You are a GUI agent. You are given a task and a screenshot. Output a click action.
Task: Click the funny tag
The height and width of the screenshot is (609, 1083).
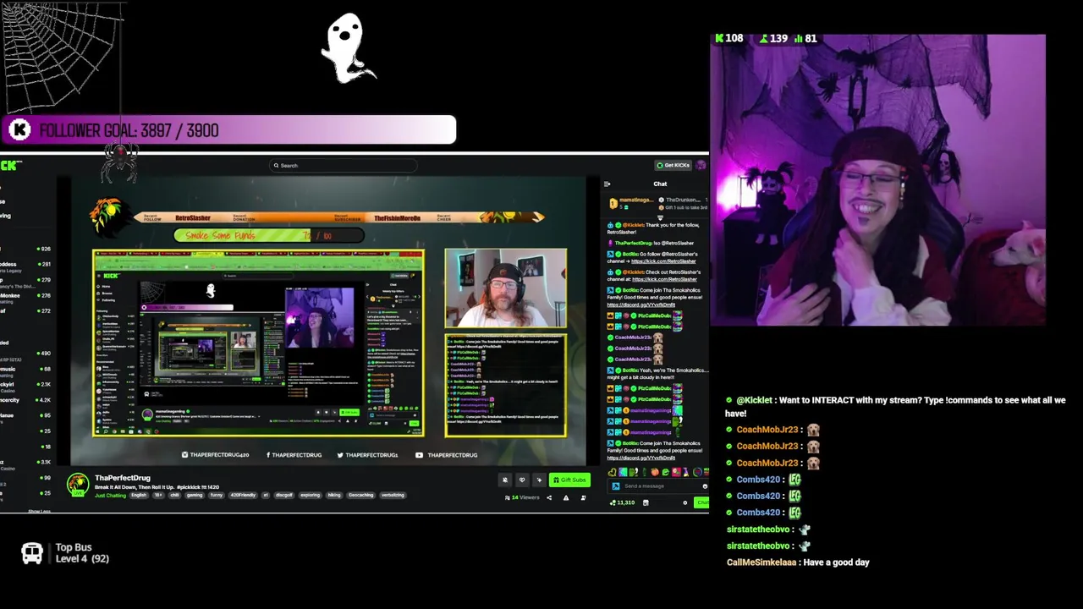(217, 496)
